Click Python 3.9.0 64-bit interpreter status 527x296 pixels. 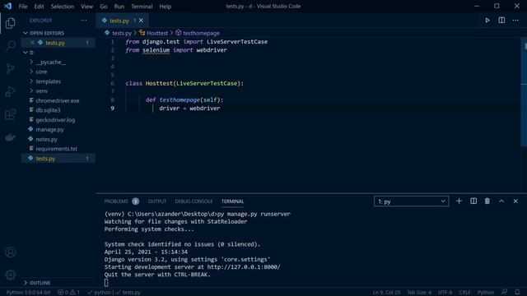coord(28,293)
